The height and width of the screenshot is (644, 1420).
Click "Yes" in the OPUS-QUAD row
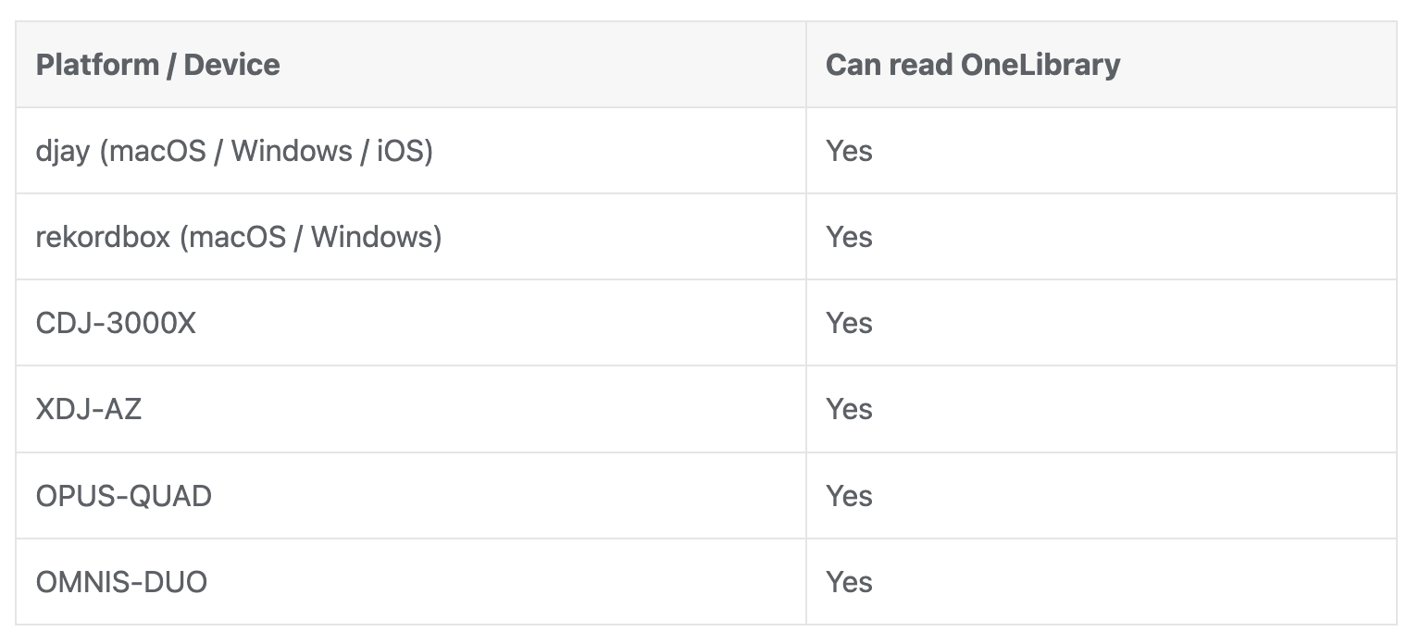click(849, 496)
